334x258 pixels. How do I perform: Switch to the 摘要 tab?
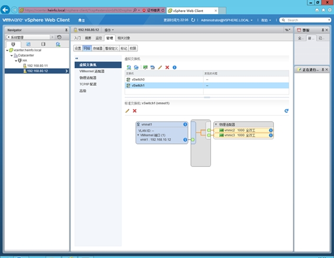point(88,38)
